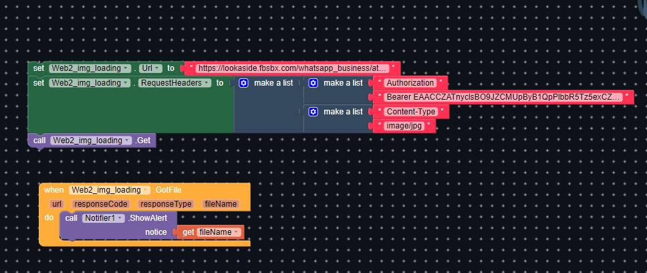Open Web2_img_loading dropdown in GotFile event
This screenshot has height=273, width=647.
pyautogui.click(x=110, y=190)
